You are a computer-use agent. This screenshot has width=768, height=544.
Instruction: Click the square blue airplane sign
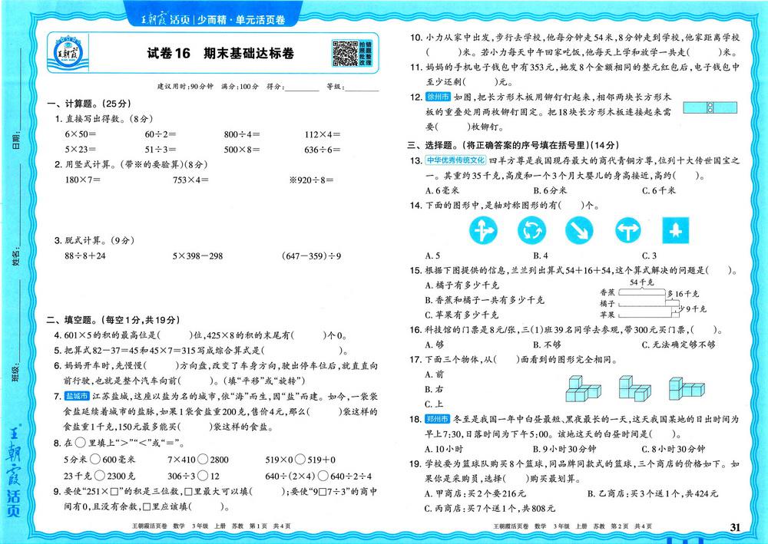coord(677,229)
